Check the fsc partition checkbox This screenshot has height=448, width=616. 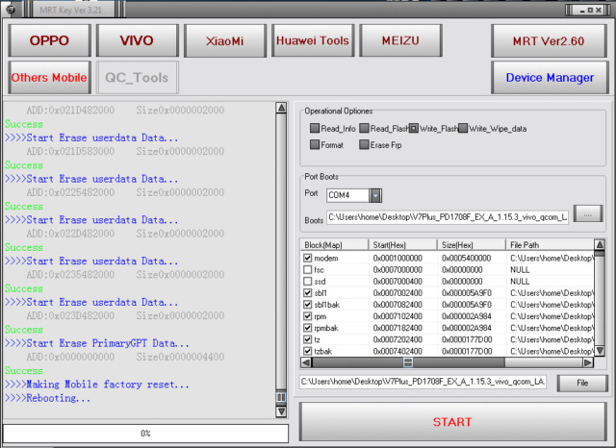coord(308,270)
